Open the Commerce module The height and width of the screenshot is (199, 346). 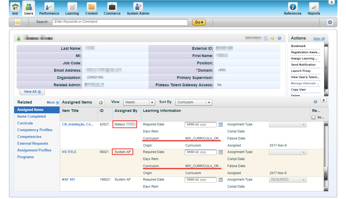[112, 8]
